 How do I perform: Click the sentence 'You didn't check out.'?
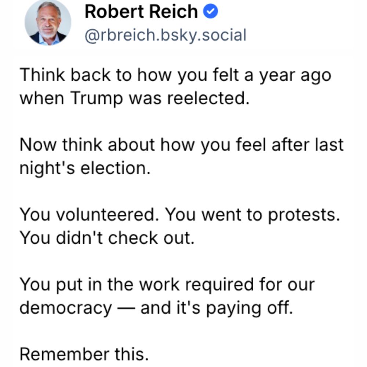pyautogui.click(x=107, y=237)
